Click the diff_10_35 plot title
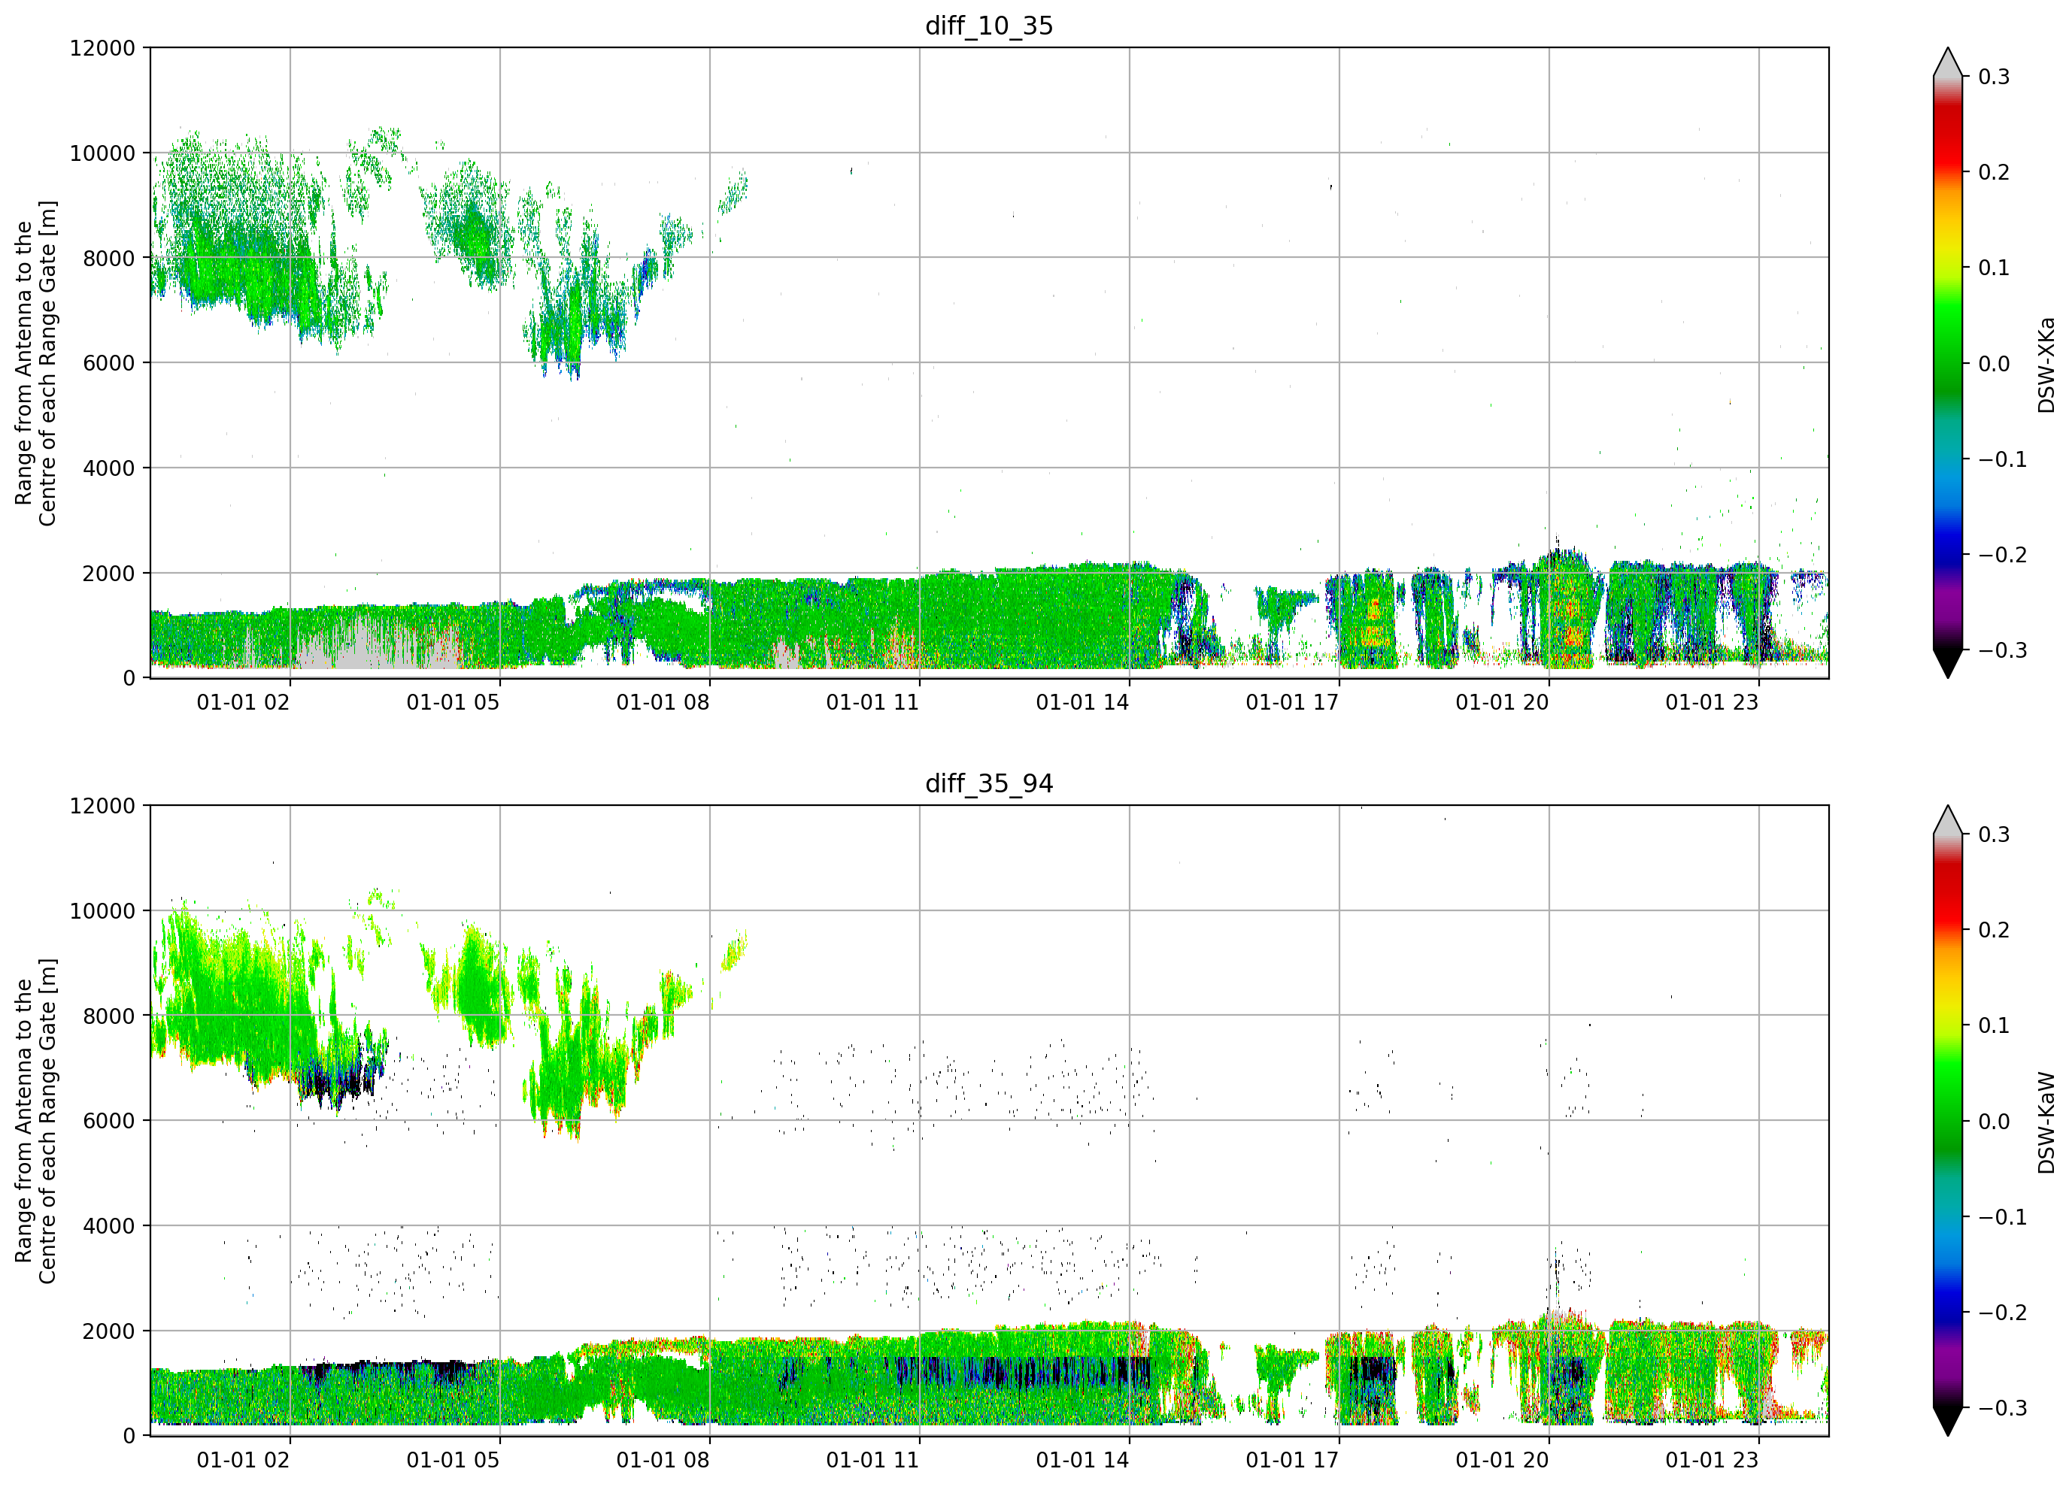 [990, 26]
